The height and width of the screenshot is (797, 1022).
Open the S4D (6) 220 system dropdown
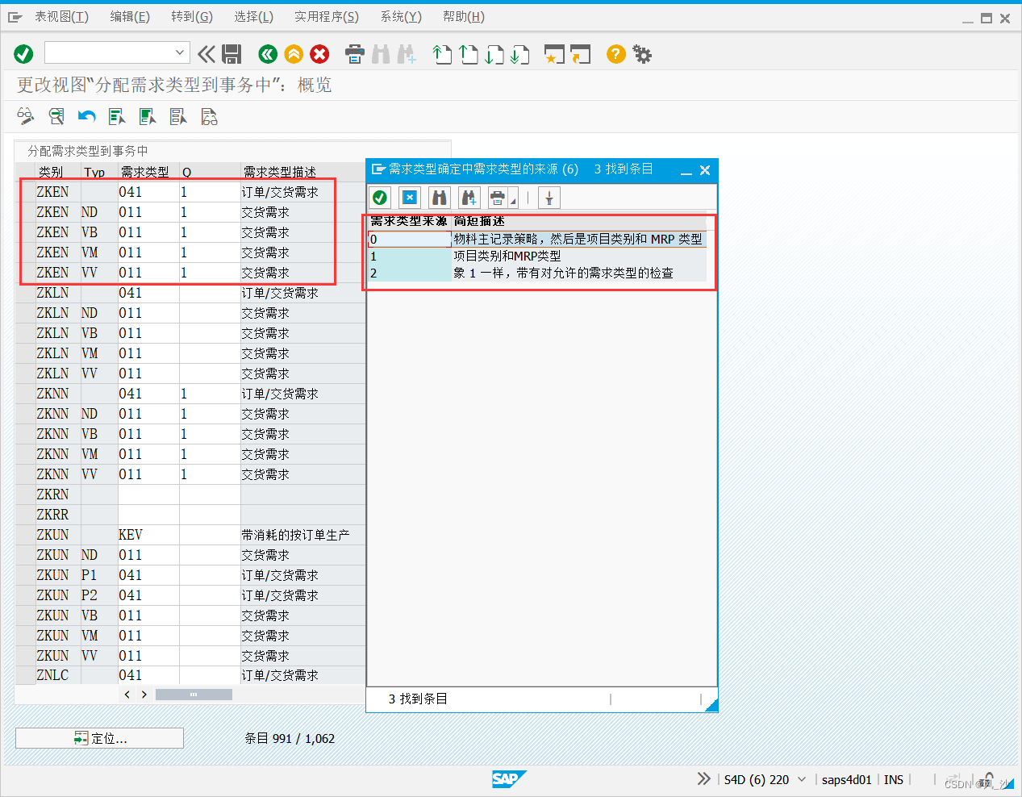(x=801, y=779)
